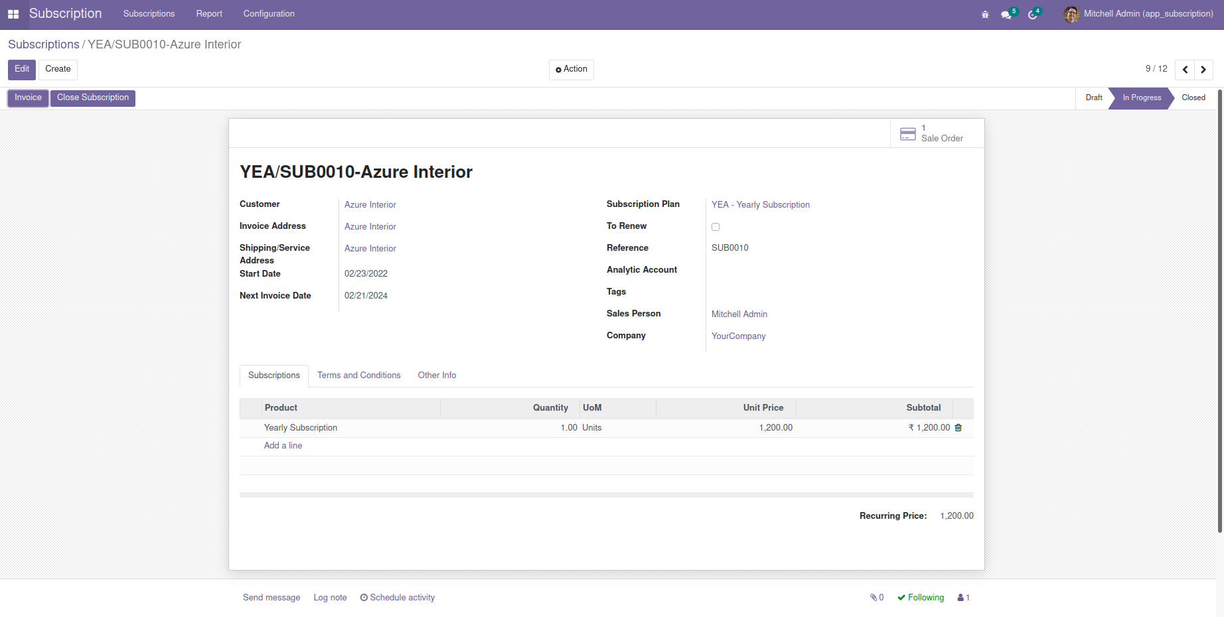The image size is (1224, 617).
Task: Click the Close Subscription button
Action: 93,98
